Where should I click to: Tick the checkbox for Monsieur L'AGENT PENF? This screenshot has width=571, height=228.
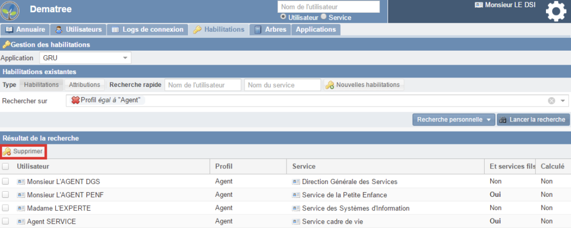click(x=6, y=195)
